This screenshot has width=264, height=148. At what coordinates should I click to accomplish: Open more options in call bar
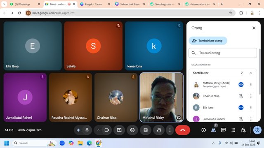point(170,130)
